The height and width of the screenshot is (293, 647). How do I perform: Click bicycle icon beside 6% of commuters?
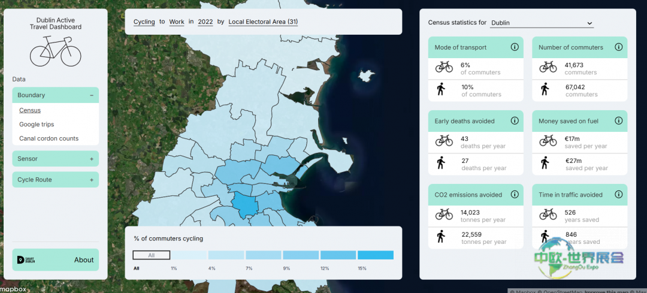(x=444, y=68)
